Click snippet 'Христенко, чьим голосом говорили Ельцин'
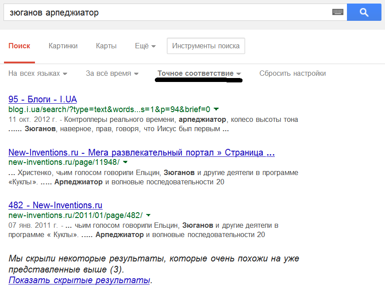385x292 pixels. (x=89, y=172)
